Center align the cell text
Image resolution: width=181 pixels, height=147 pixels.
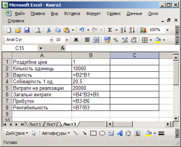pos(87,40)
